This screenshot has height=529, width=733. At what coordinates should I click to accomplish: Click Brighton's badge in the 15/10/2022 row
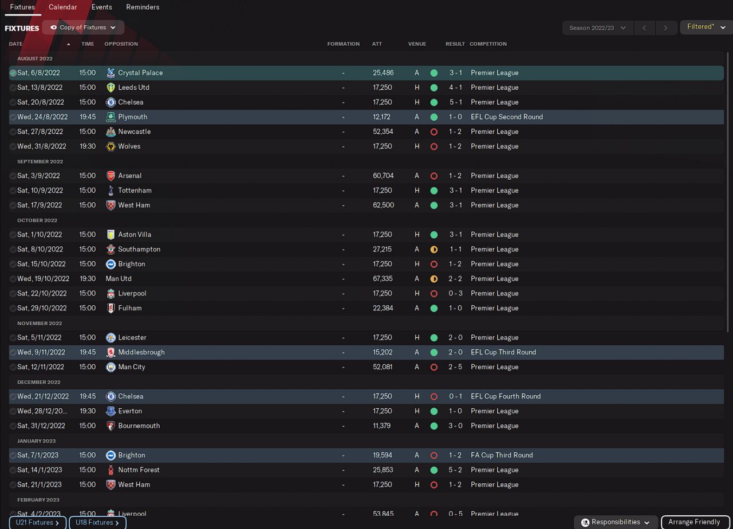111,264
